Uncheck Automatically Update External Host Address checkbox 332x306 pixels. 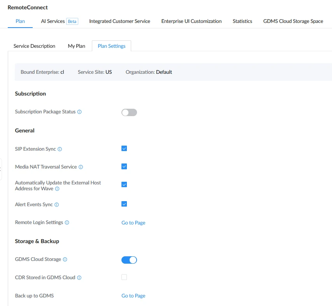tap(124, 184)
